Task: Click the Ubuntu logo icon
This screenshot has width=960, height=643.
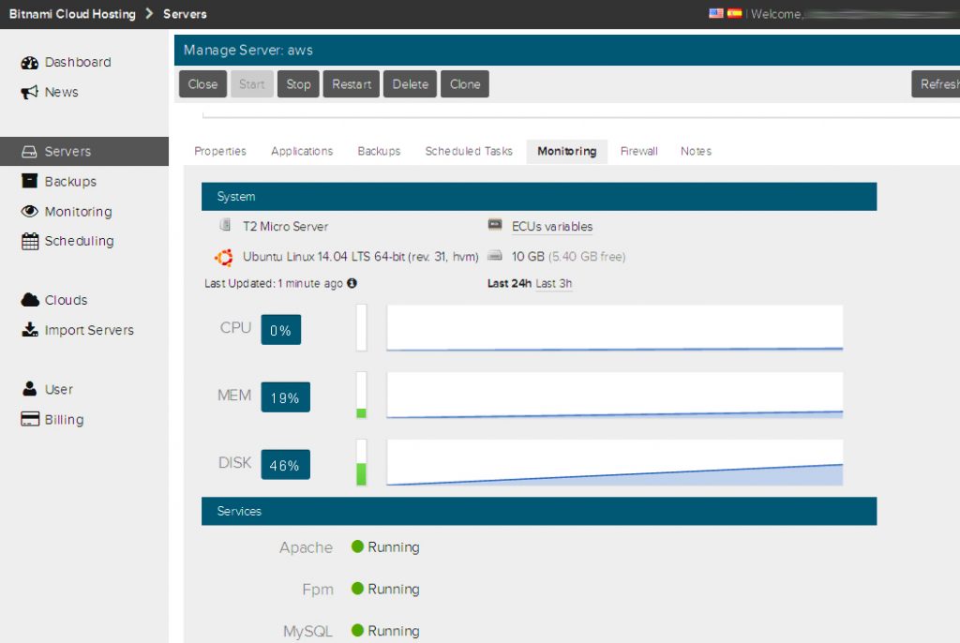Action: (x=224, y=257)
